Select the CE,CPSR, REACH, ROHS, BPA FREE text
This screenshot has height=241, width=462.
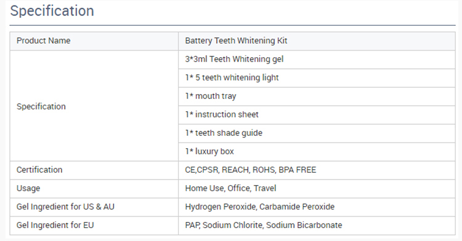click(x=251, y=170)
